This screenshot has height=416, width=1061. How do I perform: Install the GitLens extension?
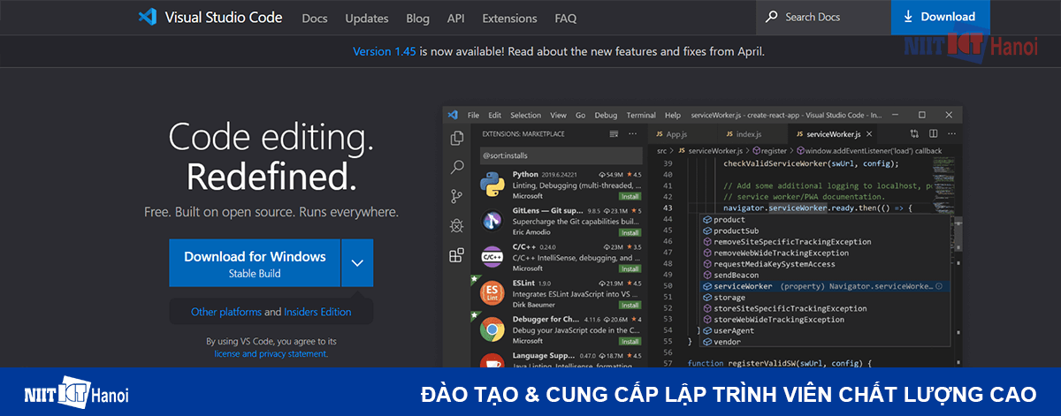coord(630,232)
